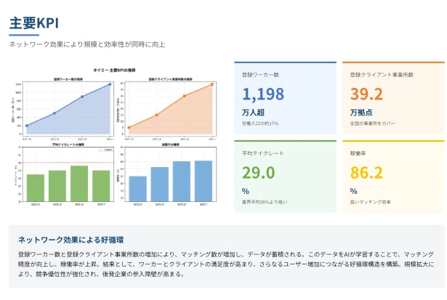Click the "登録クライアント事業所数の推移" chart title
The width and height of the screenshot is (447, 300).
[x=171, y=79]
